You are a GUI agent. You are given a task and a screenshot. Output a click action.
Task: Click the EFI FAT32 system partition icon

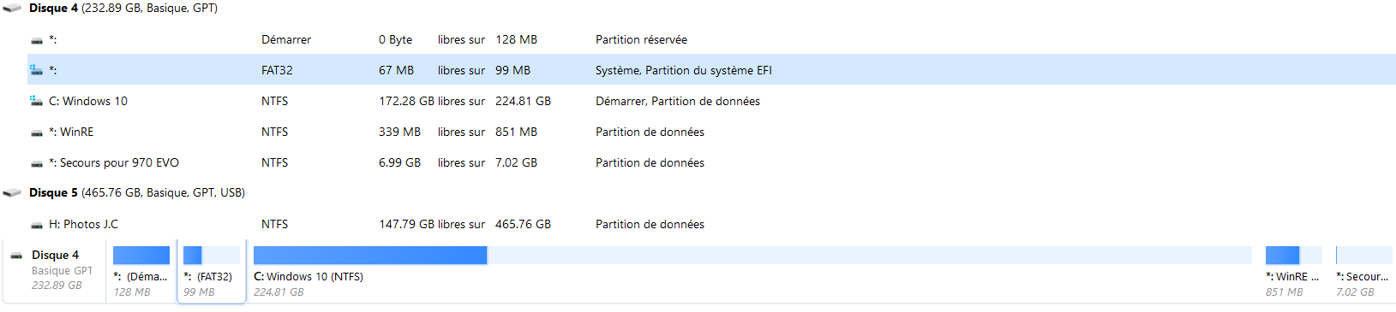point(37,70)
